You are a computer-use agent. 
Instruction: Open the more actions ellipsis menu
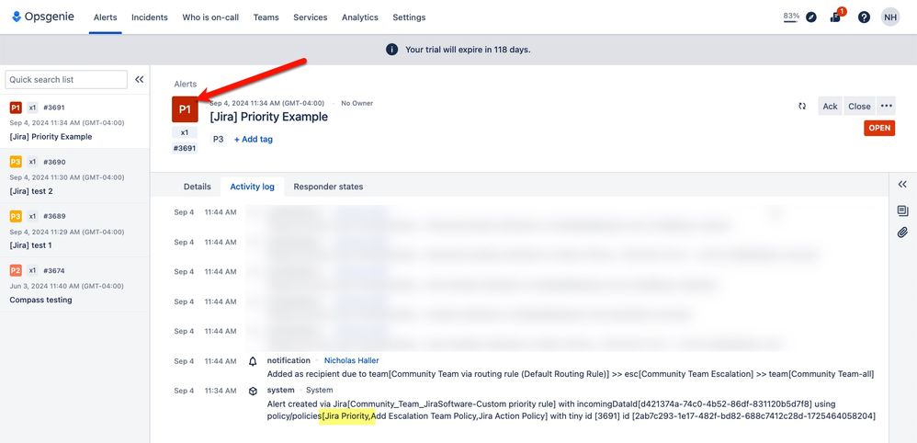pos(886,107)
